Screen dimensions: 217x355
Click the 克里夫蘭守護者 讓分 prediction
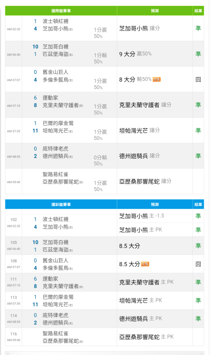(x=145, y=105)
